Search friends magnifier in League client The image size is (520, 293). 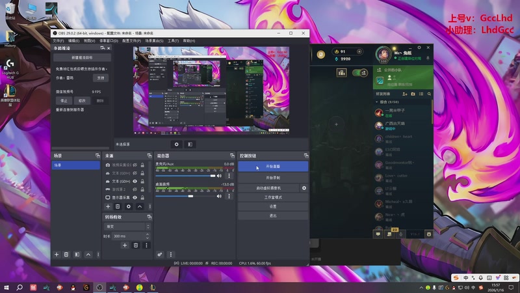[x=429, y=94]
